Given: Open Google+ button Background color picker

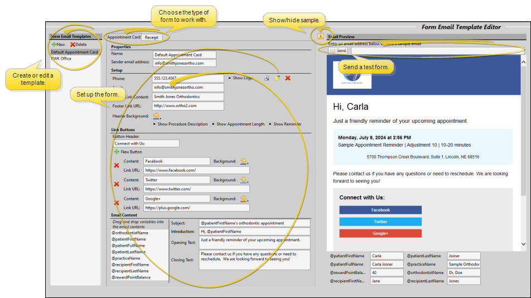Looking at the screenshot, I should [244, 199].
